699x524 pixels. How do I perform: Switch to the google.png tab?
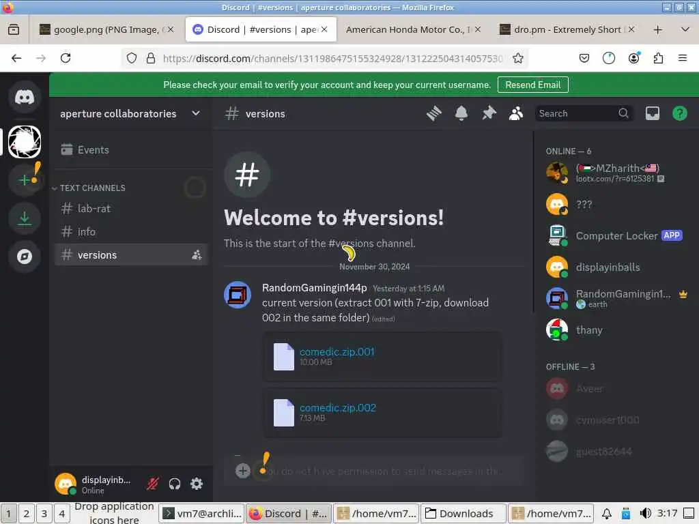coord(106,30)
